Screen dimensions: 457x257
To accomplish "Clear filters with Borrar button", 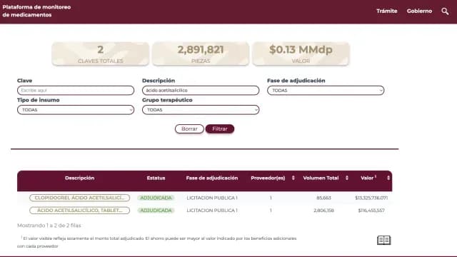I will pyautogui.click(x=189, y=128).
